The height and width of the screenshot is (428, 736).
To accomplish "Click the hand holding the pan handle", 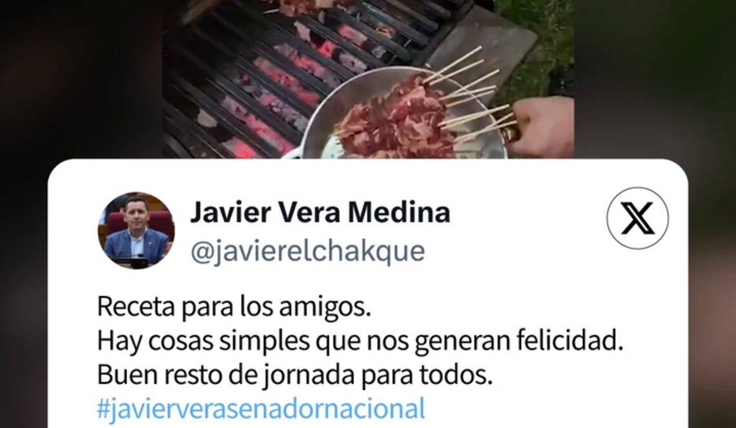I will point(542,126).
